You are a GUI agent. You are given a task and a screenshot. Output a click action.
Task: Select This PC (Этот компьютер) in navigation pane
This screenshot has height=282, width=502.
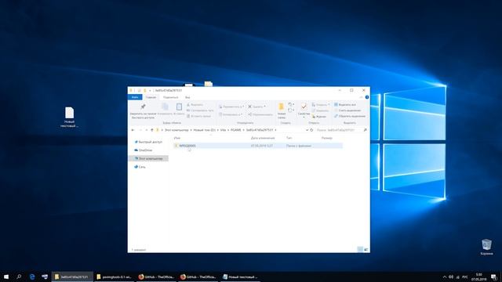coord(148,158)
